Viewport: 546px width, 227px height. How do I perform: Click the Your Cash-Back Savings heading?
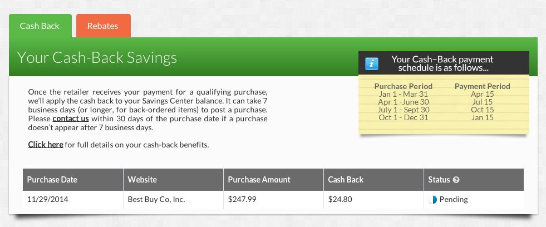pos(97,57)
